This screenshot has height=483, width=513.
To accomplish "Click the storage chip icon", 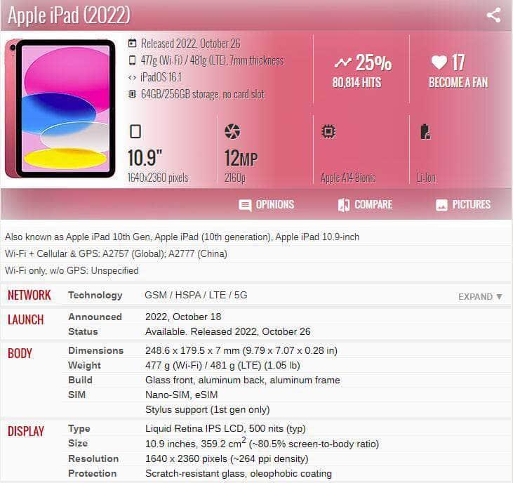I will pos(132,94).
